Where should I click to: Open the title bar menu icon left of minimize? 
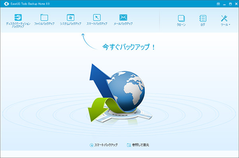click(x=218, y=4)
